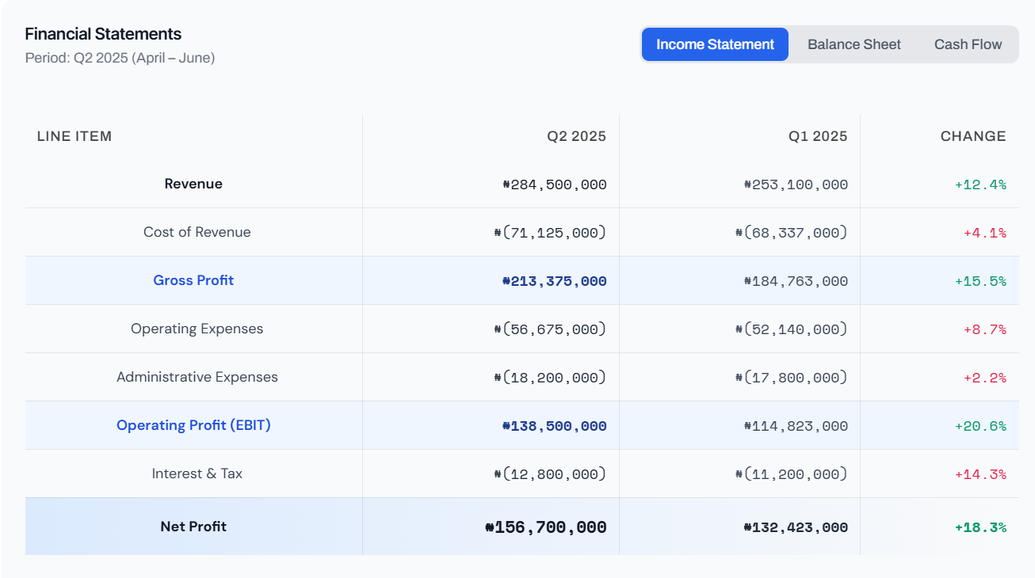Click the Q2 2025 column header

click(x=576, y=136)
